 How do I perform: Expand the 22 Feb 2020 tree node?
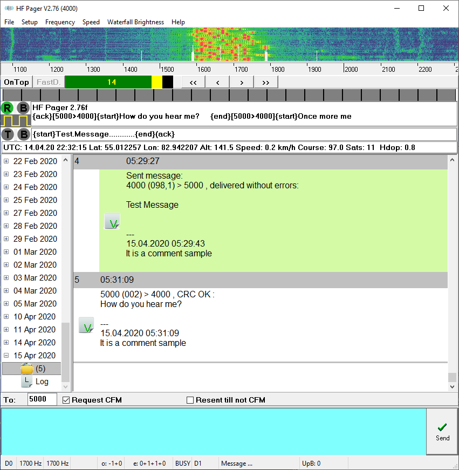6,161
